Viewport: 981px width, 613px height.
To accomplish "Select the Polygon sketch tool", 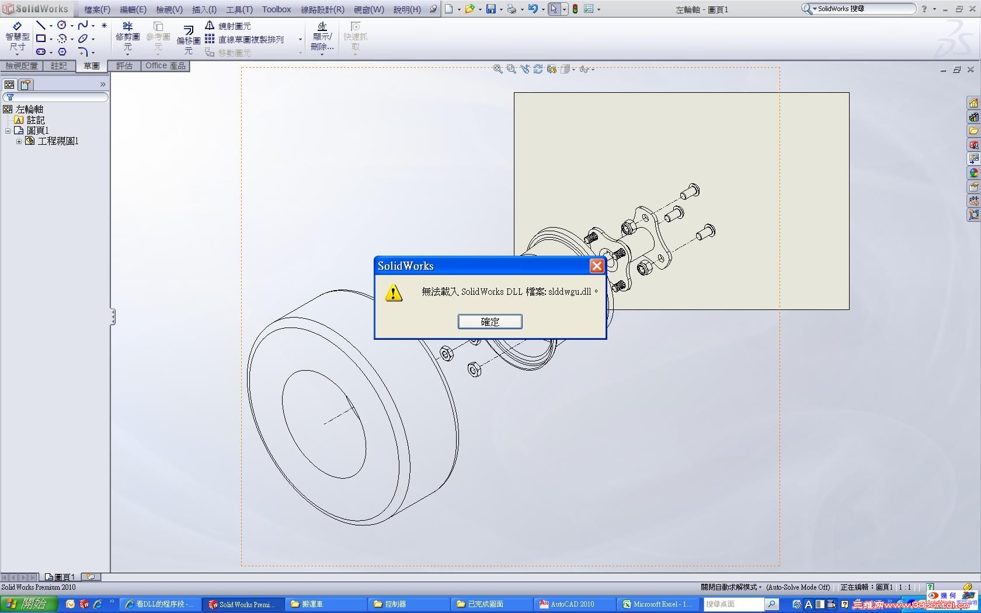I will pyautogui.click(x=62, y=52).
